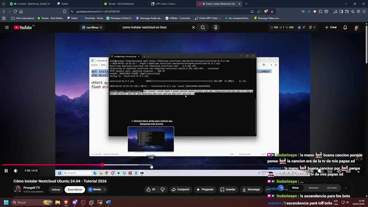This screenshot has height=207, width=368.
Task: Click the page vertical scrollbar
Action: tap(366, 45)
